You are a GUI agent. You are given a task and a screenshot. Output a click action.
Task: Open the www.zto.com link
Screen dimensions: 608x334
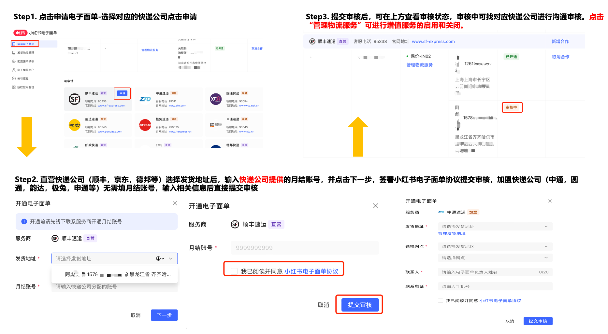(x=177, y=106)
